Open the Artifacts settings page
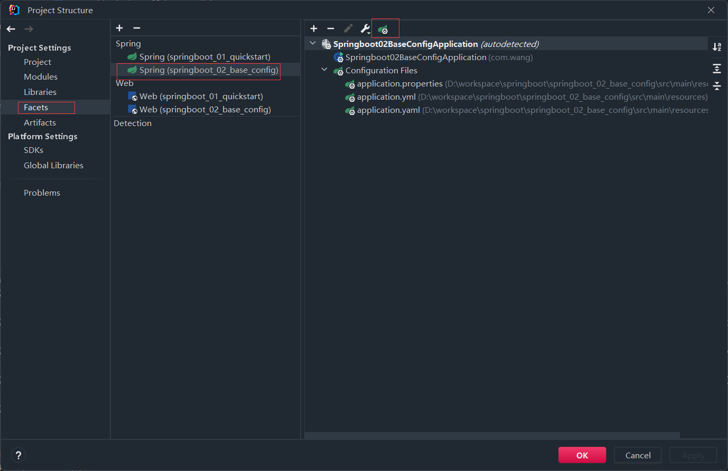Image resolution: width=728 pixels, height=471 pixels. pyautogui.click(x=40, y=122)
